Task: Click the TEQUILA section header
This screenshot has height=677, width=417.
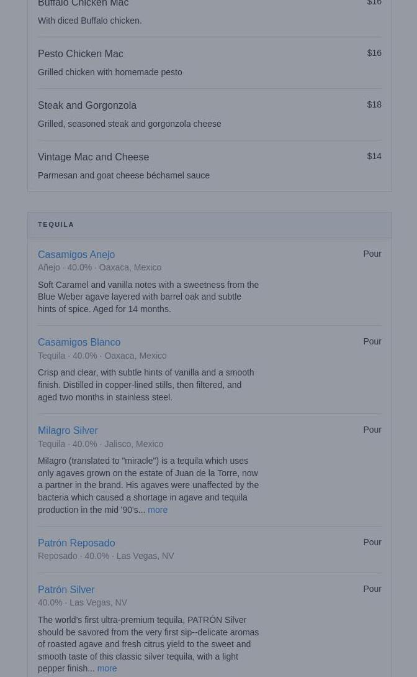Action: [209, 224]
